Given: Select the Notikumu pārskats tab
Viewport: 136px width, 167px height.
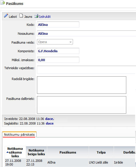Looking at the screenshot, I should click(x=19, y=135).
